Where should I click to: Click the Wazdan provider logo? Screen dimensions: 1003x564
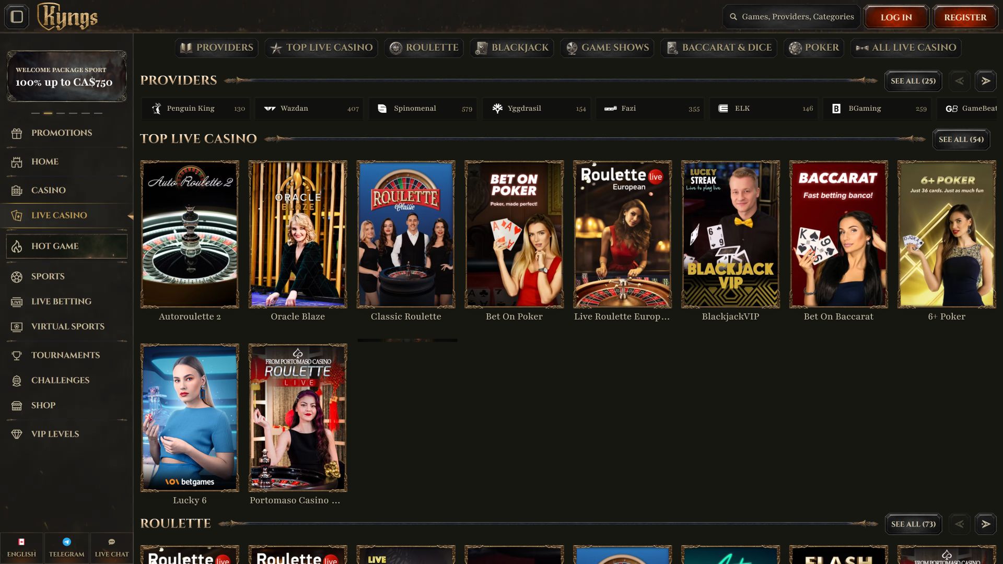(x=270, y=109)
